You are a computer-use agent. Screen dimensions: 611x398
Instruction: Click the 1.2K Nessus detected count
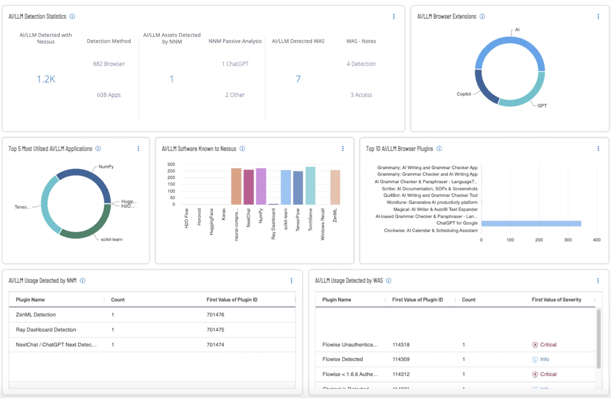click(x=46, y=79)
